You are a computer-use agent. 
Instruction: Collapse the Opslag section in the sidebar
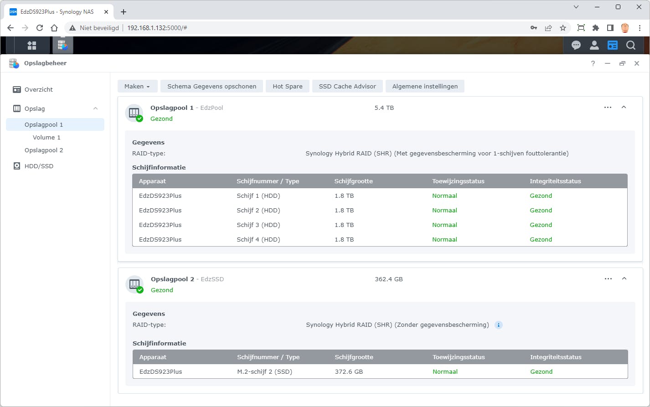(95, 108)
